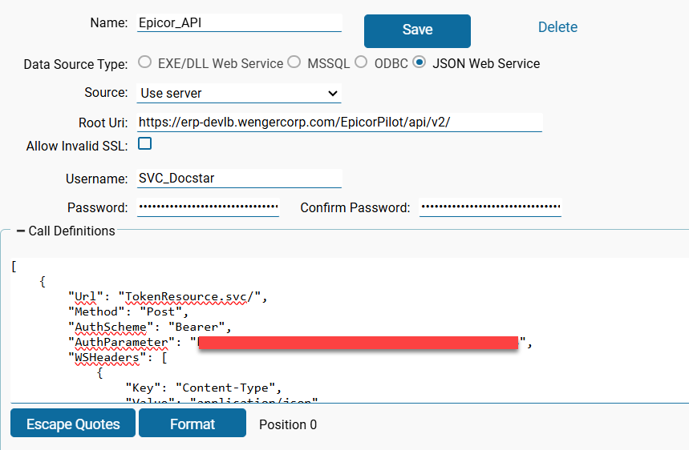Image resolution: width=689 pixels, height=450 pixels.
Task: Focus the Name field containing Epicor_API
Action: [x=239, y=22]
